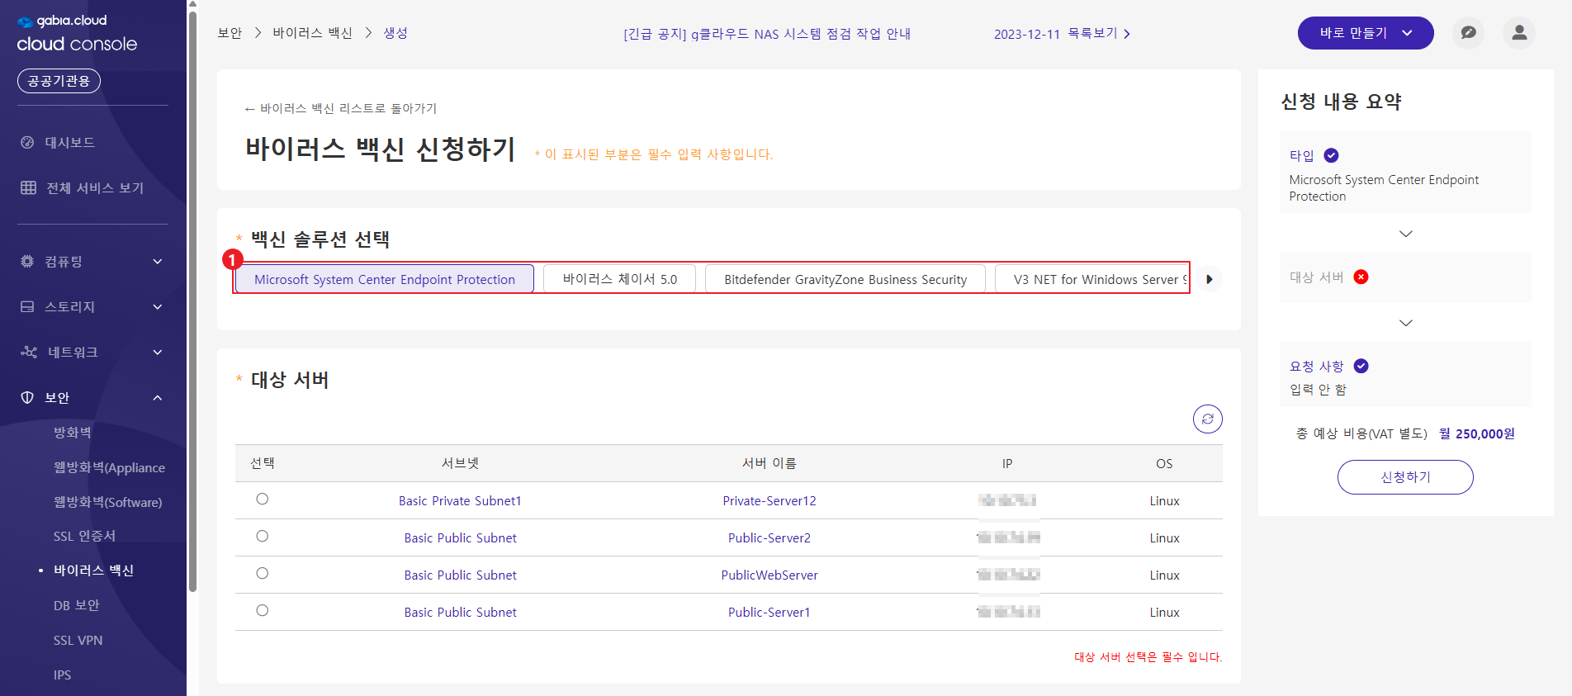The width and height of the screenshot is (1572, 696).
Task: Show more vaccine solutions with right arrow
Action: [x=1209, y=279]
